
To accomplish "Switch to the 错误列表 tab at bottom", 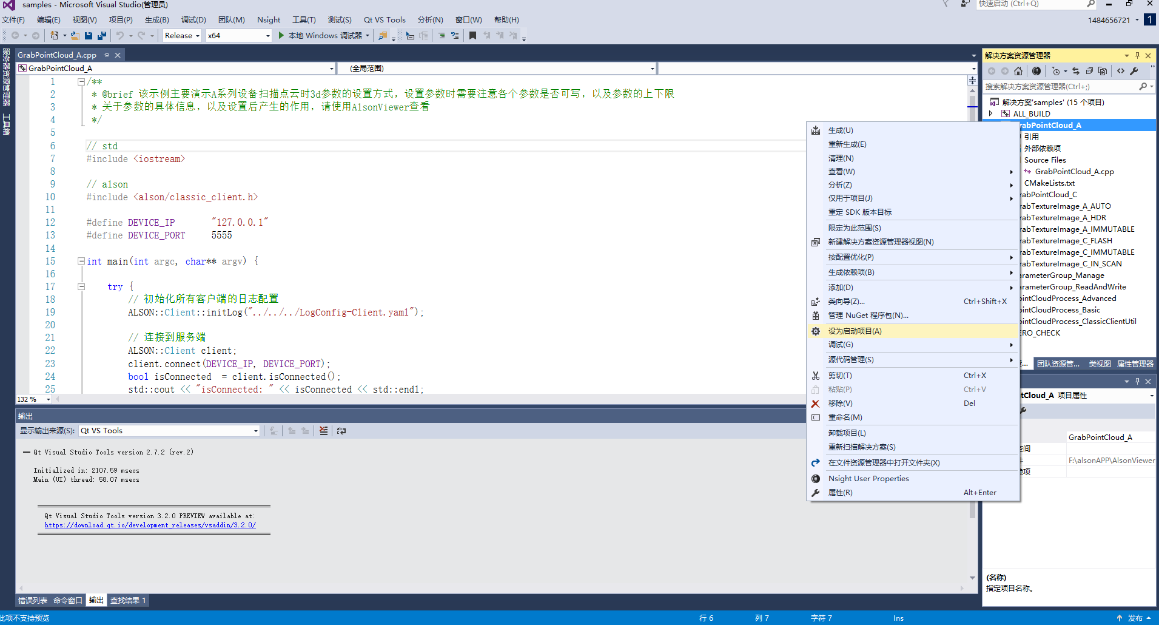I will click(x=33, y=601).
